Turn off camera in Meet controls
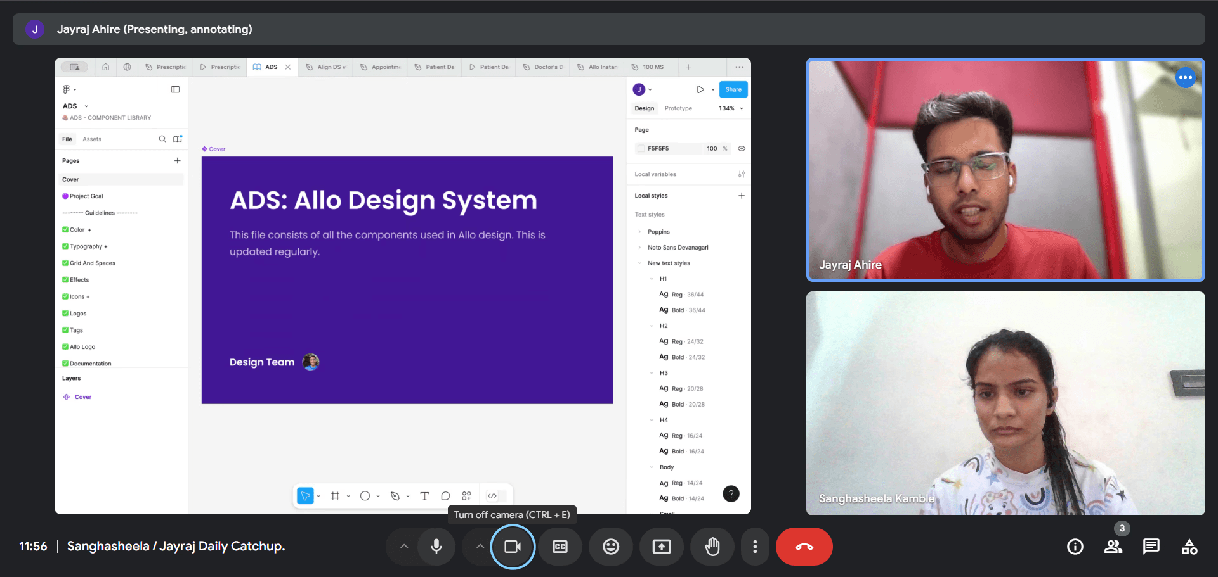The height and width of the screenshot is (577, 1218). pos(513,547)
